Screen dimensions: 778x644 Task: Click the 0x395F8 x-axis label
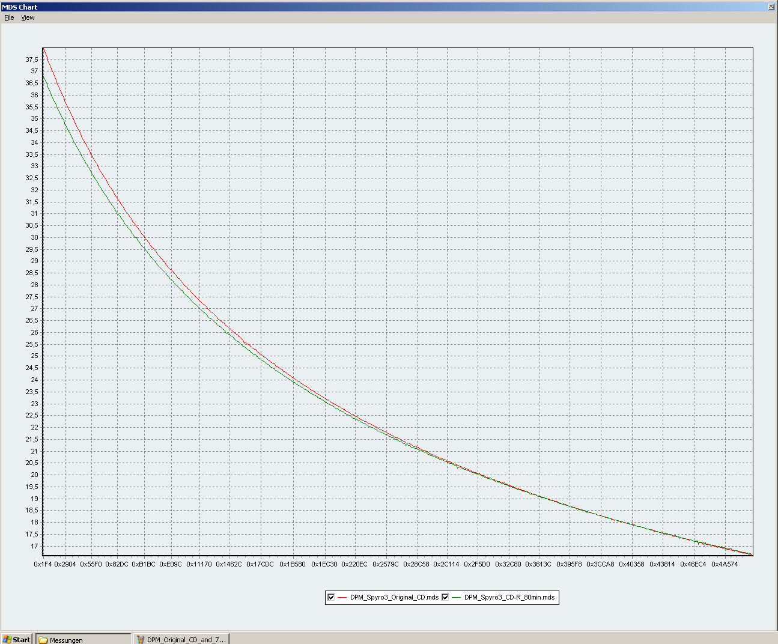point(569,564)
